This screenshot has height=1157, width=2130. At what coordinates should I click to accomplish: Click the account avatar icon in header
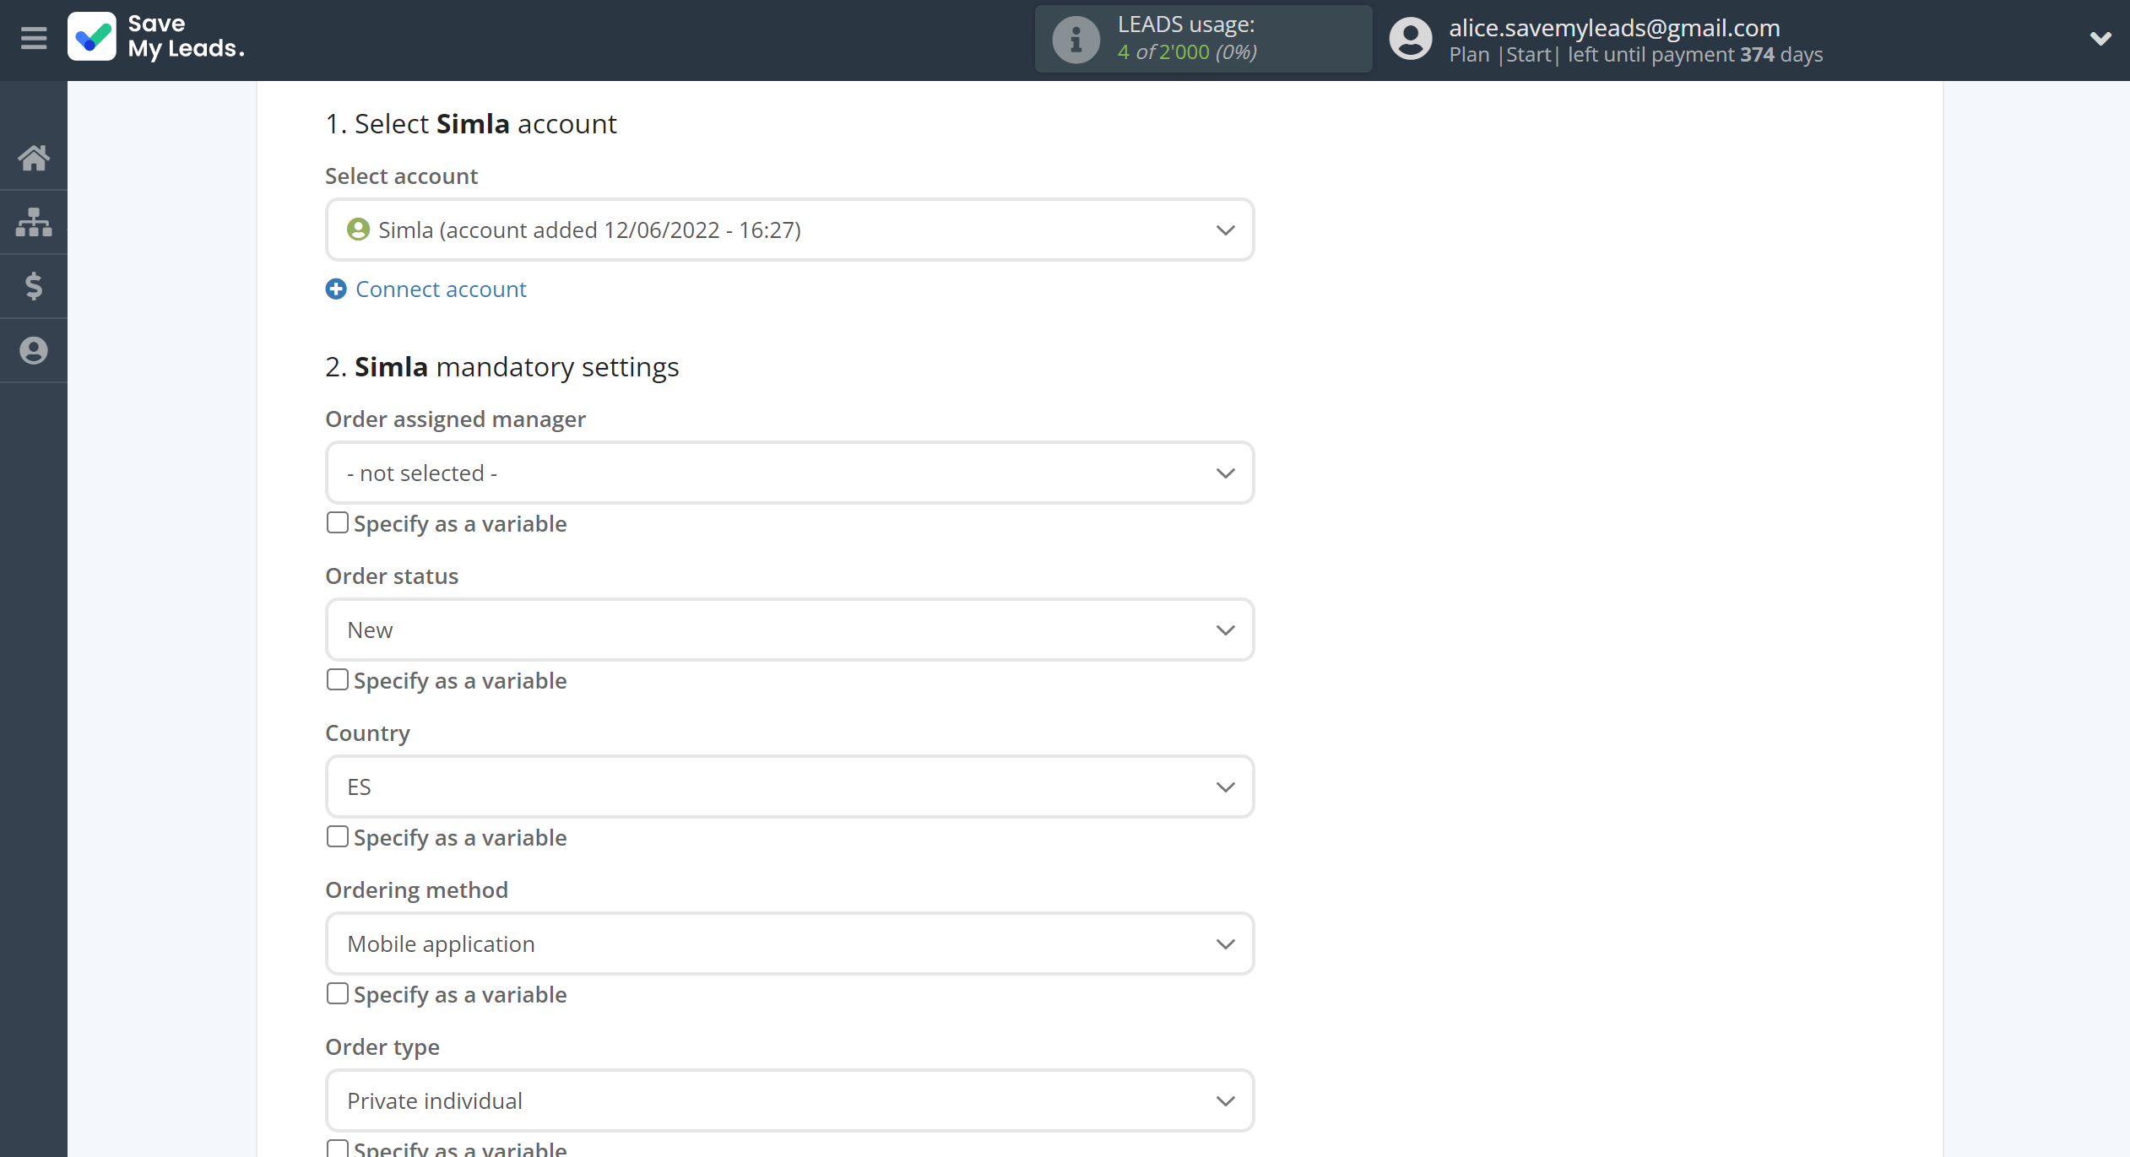tap(1411, 39)
